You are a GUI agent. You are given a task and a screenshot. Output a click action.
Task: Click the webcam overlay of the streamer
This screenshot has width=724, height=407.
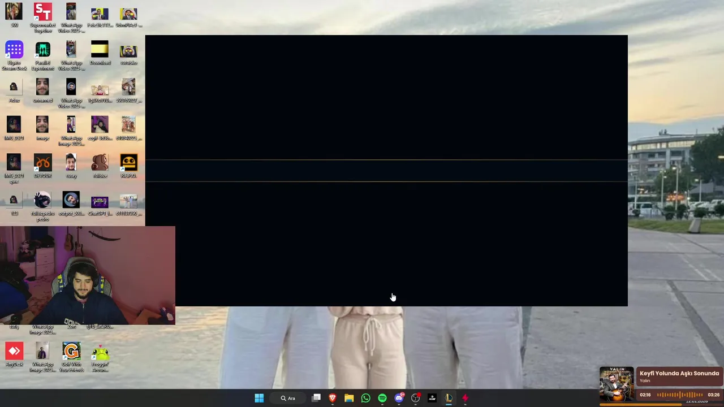(x=88, y=275)
